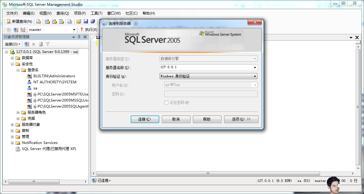
Task: Click the Save floppy disk icon
Action: coord(86,21)
